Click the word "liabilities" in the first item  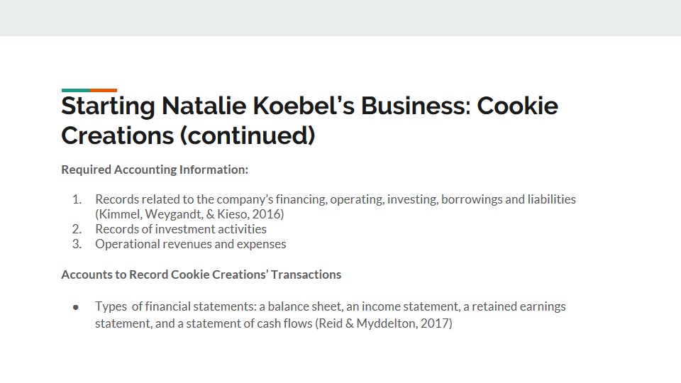coord(552,199)
